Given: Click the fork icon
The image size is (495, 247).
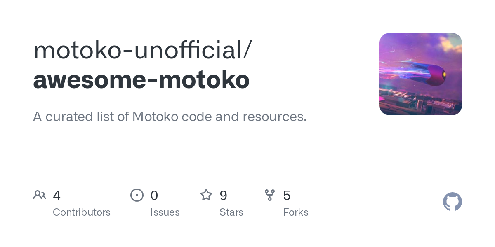Looking at the screenshot, I should tap(270, 195).
